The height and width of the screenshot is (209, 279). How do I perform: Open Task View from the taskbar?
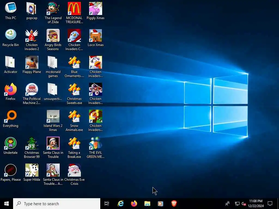click(107, 204)
